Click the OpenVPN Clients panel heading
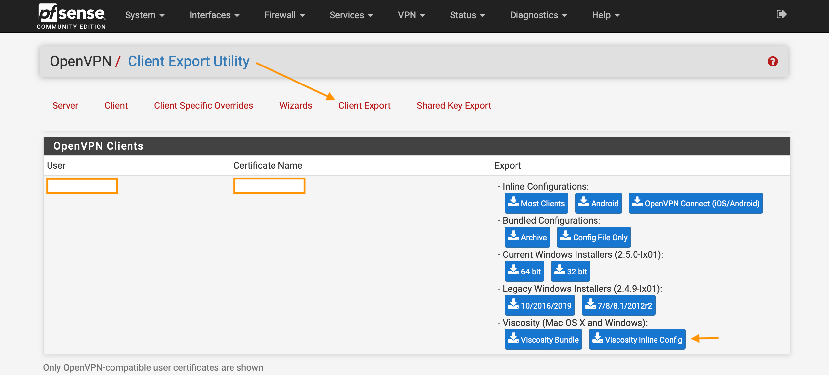Screen dimensions: 829x375 coord(98,146)
